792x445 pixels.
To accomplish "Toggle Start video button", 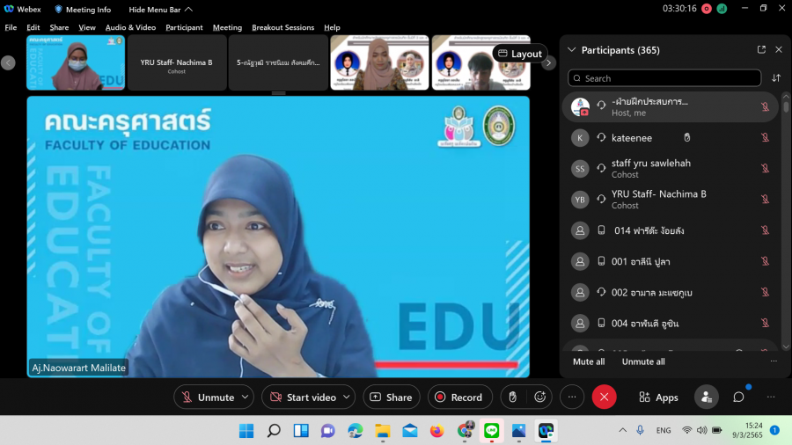I will tap(303, 398).
